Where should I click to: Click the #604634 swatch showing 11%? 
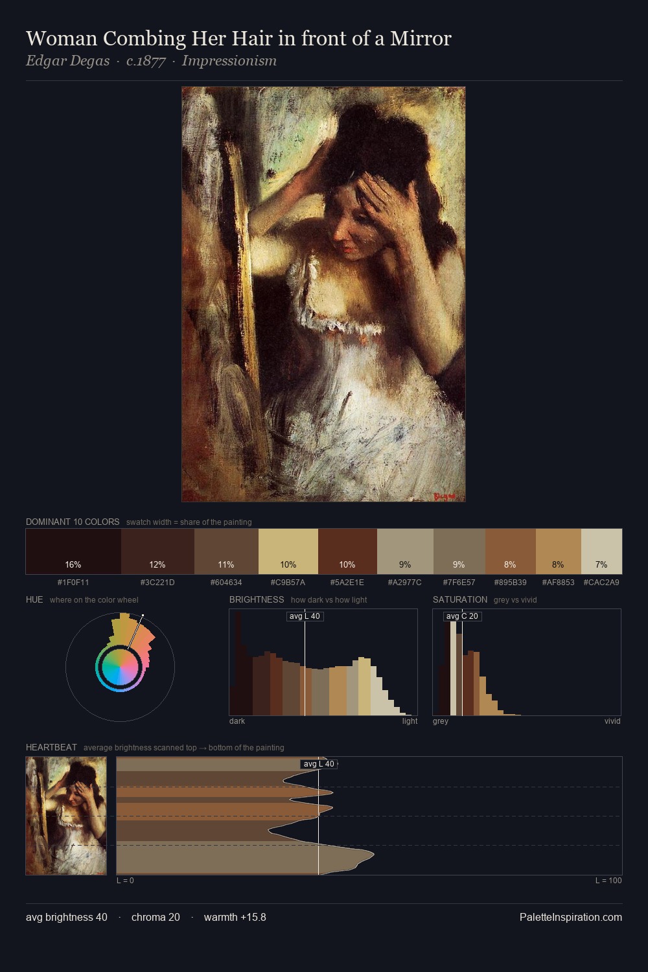[226, 551]
